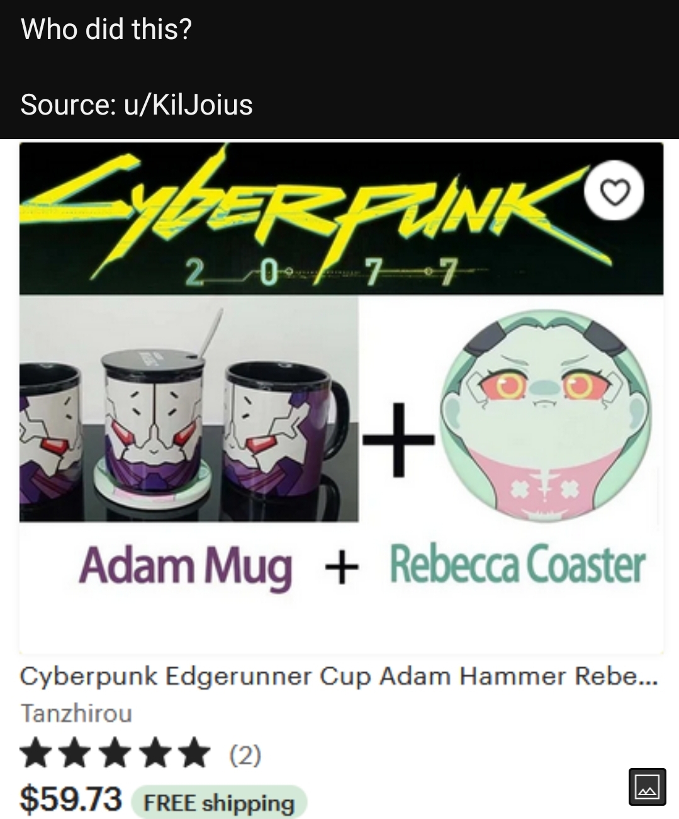View the two reviews count
The height and width of the screenshot is (819, 679).
(x=245, y=754)
